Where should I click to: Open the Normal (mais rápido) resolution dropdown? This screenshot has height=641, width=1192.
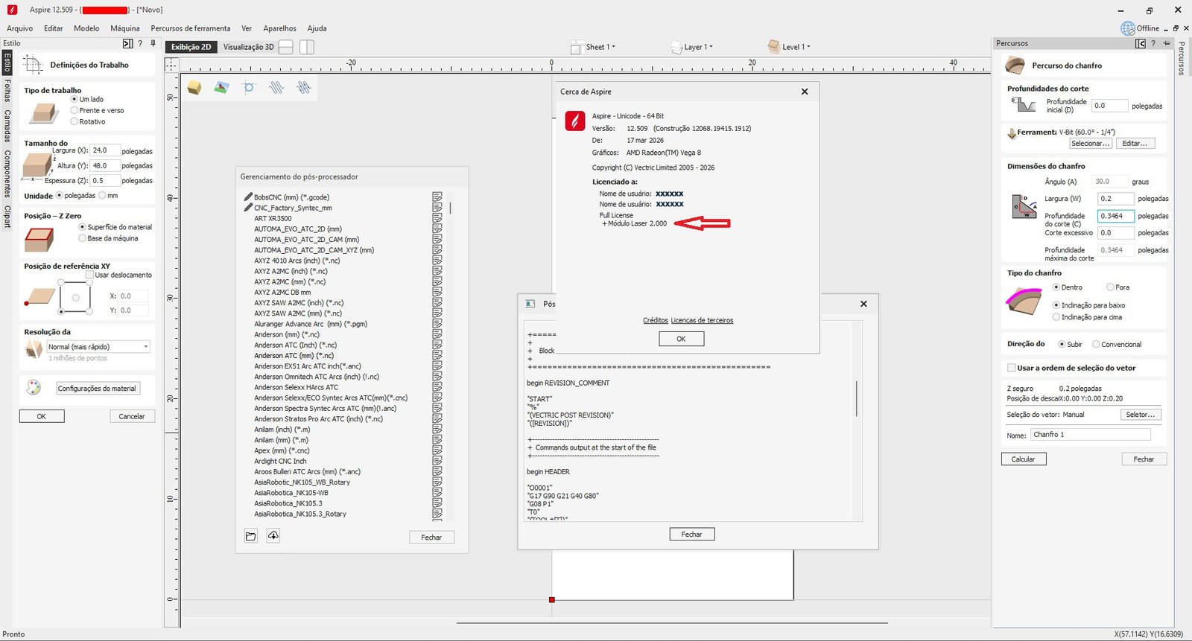pos(98,347)
